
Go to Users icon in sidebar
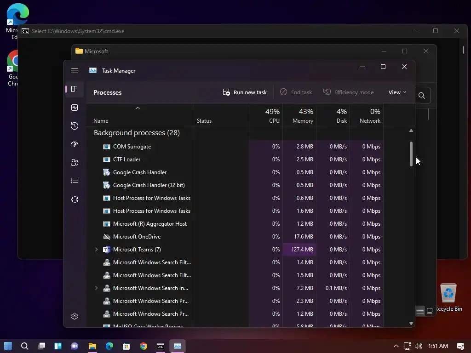(75, 162)
